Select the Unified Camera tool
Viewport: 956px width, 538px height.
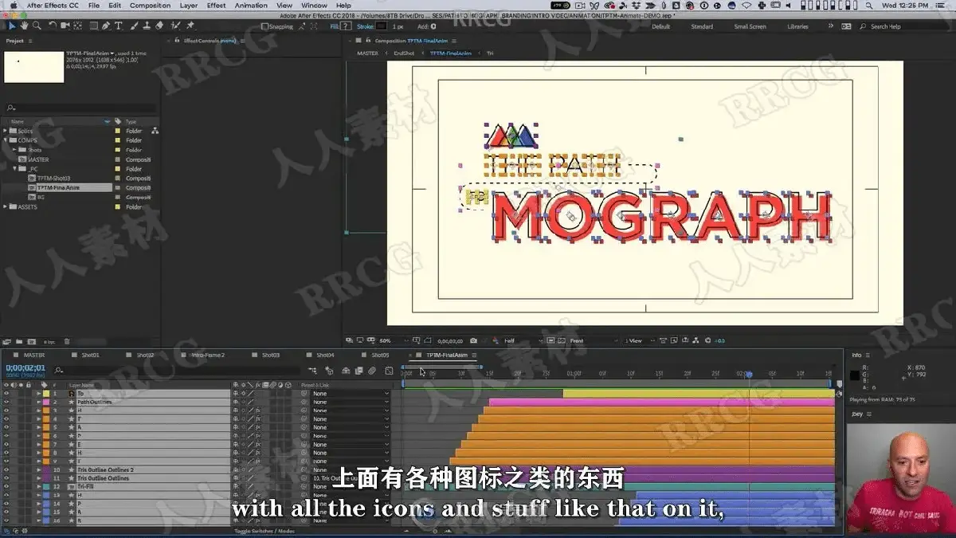[64, 26]
